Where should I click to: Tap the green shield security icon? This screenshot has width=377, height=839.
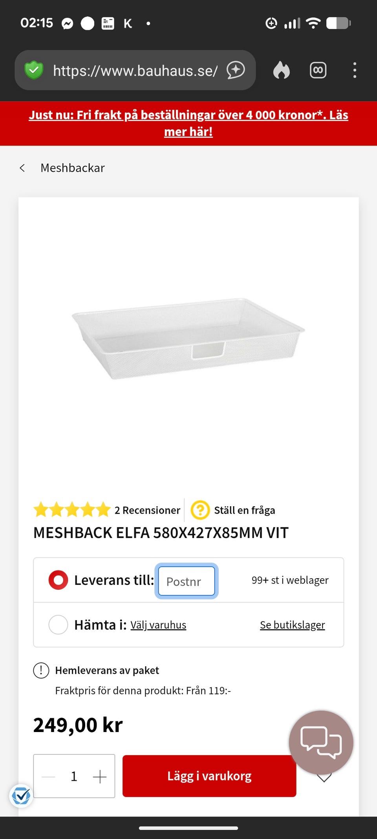(x=34, y=70)
